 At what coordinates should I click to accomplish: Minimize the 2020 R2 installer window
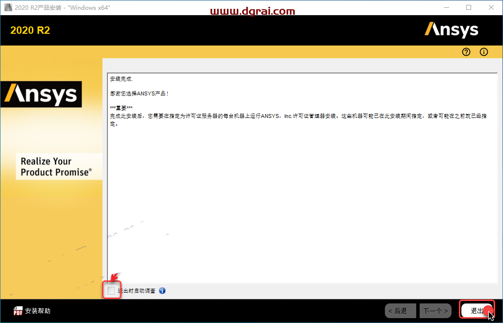coord(447,7)
